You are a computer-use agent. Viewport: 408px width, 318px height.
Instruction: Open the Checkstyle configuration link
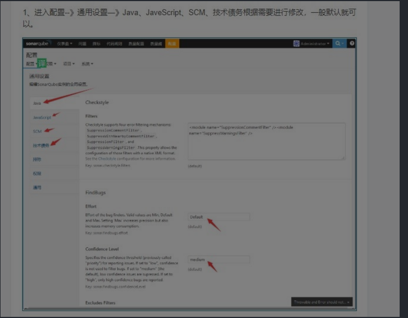click(107, 159)
